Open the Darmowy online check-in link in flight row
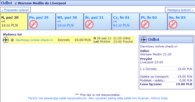 (34, 40)
